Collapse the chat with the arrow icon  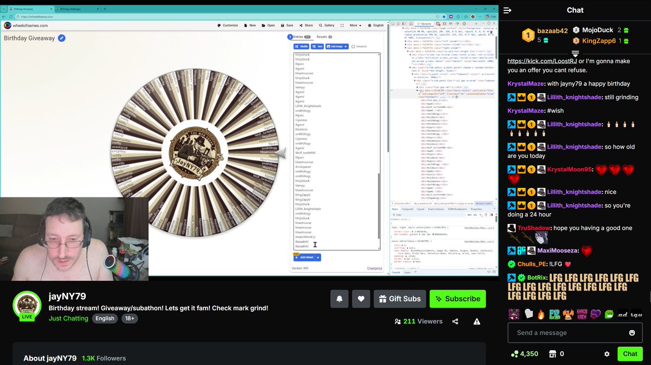tap(507, 9)
